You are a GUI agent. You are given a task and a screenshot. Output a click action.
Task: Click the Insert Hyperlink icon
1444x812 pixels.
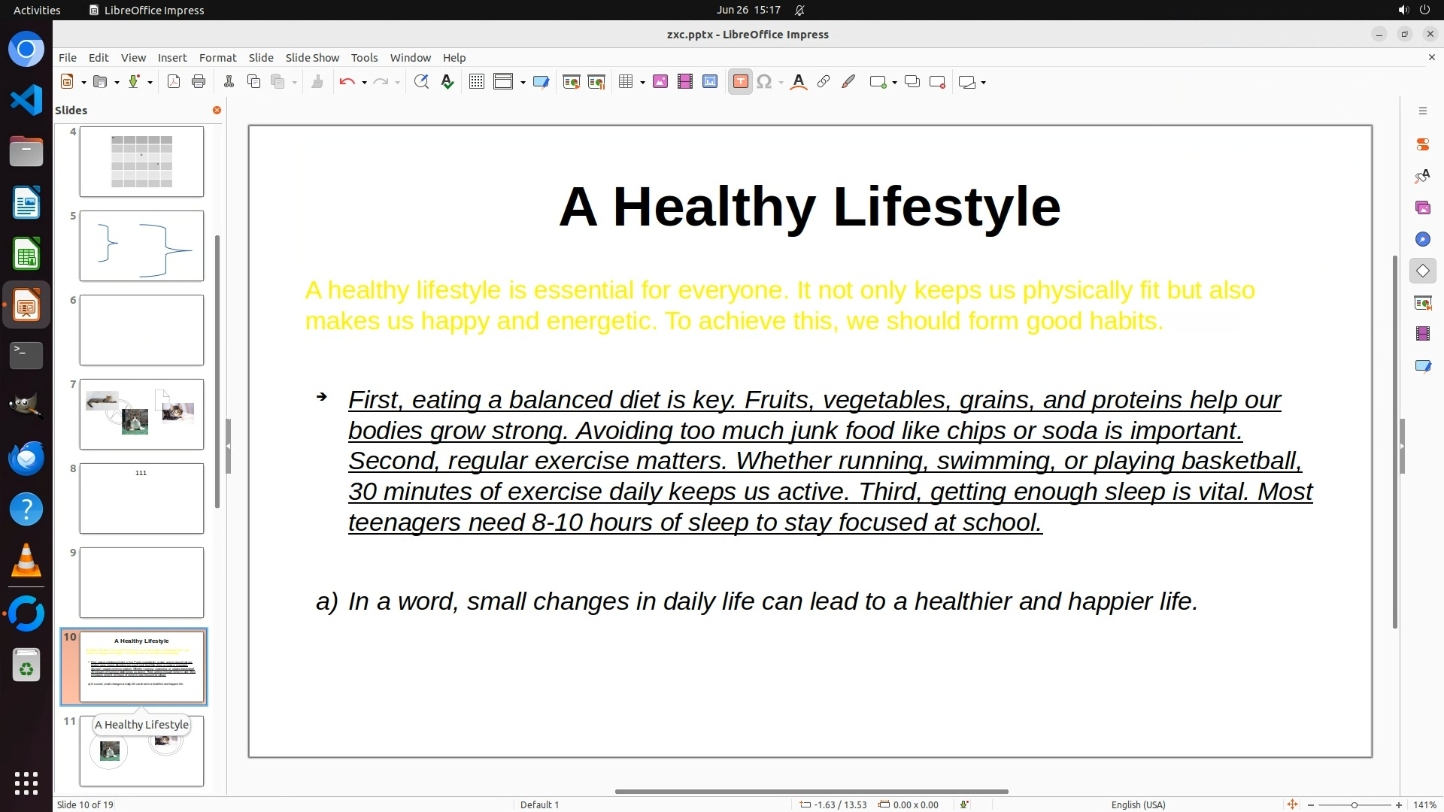pos(824,82)
